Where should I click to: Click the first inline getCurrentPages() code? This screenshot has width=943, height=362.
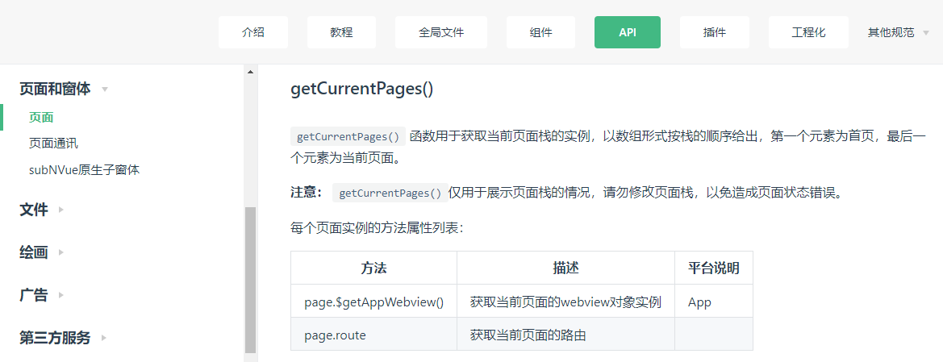(x=348, y=136)
